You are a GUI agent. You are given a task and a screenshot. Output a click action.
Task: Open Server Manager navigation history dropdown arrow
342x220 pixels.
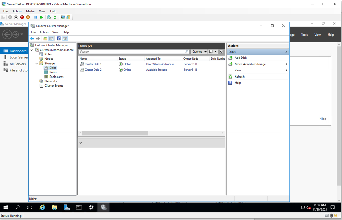point(21,35)
